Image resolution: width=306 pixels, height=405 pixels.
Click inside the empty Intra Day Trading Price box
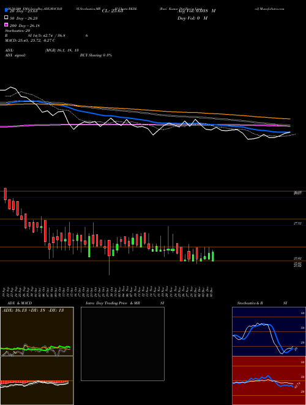122,344
